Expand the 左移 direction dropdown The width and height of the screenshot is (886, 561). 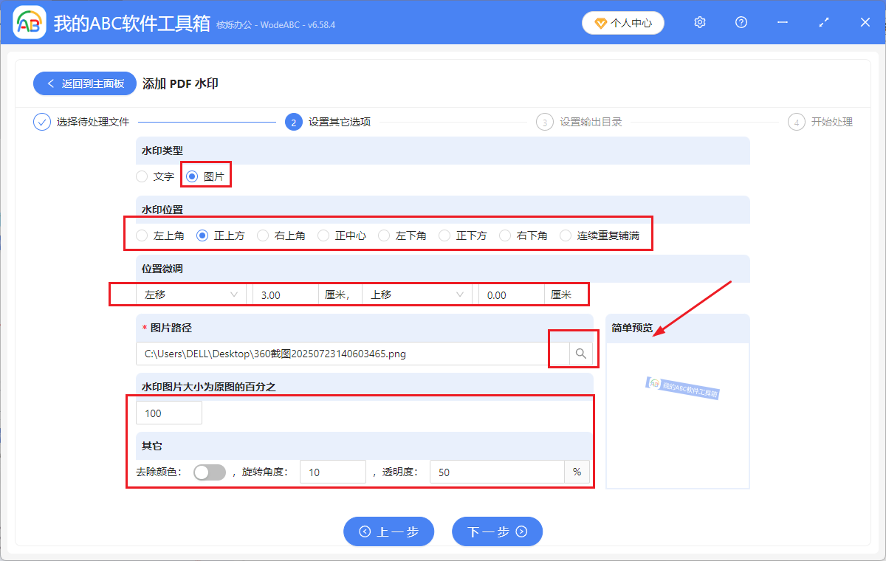(x=191, y=295)
